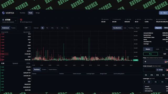This screenshot has width=168, height=94.
Task: Click the green current price tag on chart axis
Action: point(136,60)
